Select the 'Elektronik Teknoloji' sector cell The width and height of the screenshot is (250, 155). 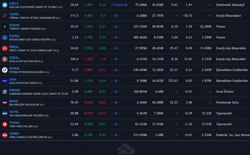(230, 5)
